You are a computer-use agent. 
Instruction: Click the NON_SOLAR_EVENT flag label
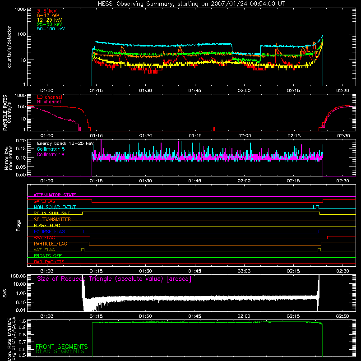click(x=55, y=207)
